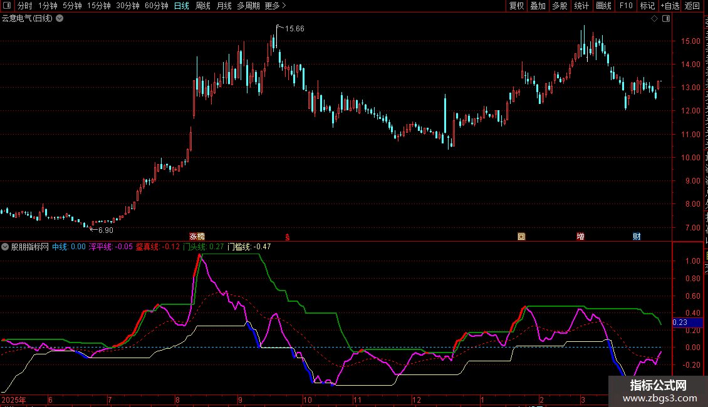This screenshot has height=407, width=708.
Task: Click the 股朋指标网 indicator name
Action: coord(30,247)
